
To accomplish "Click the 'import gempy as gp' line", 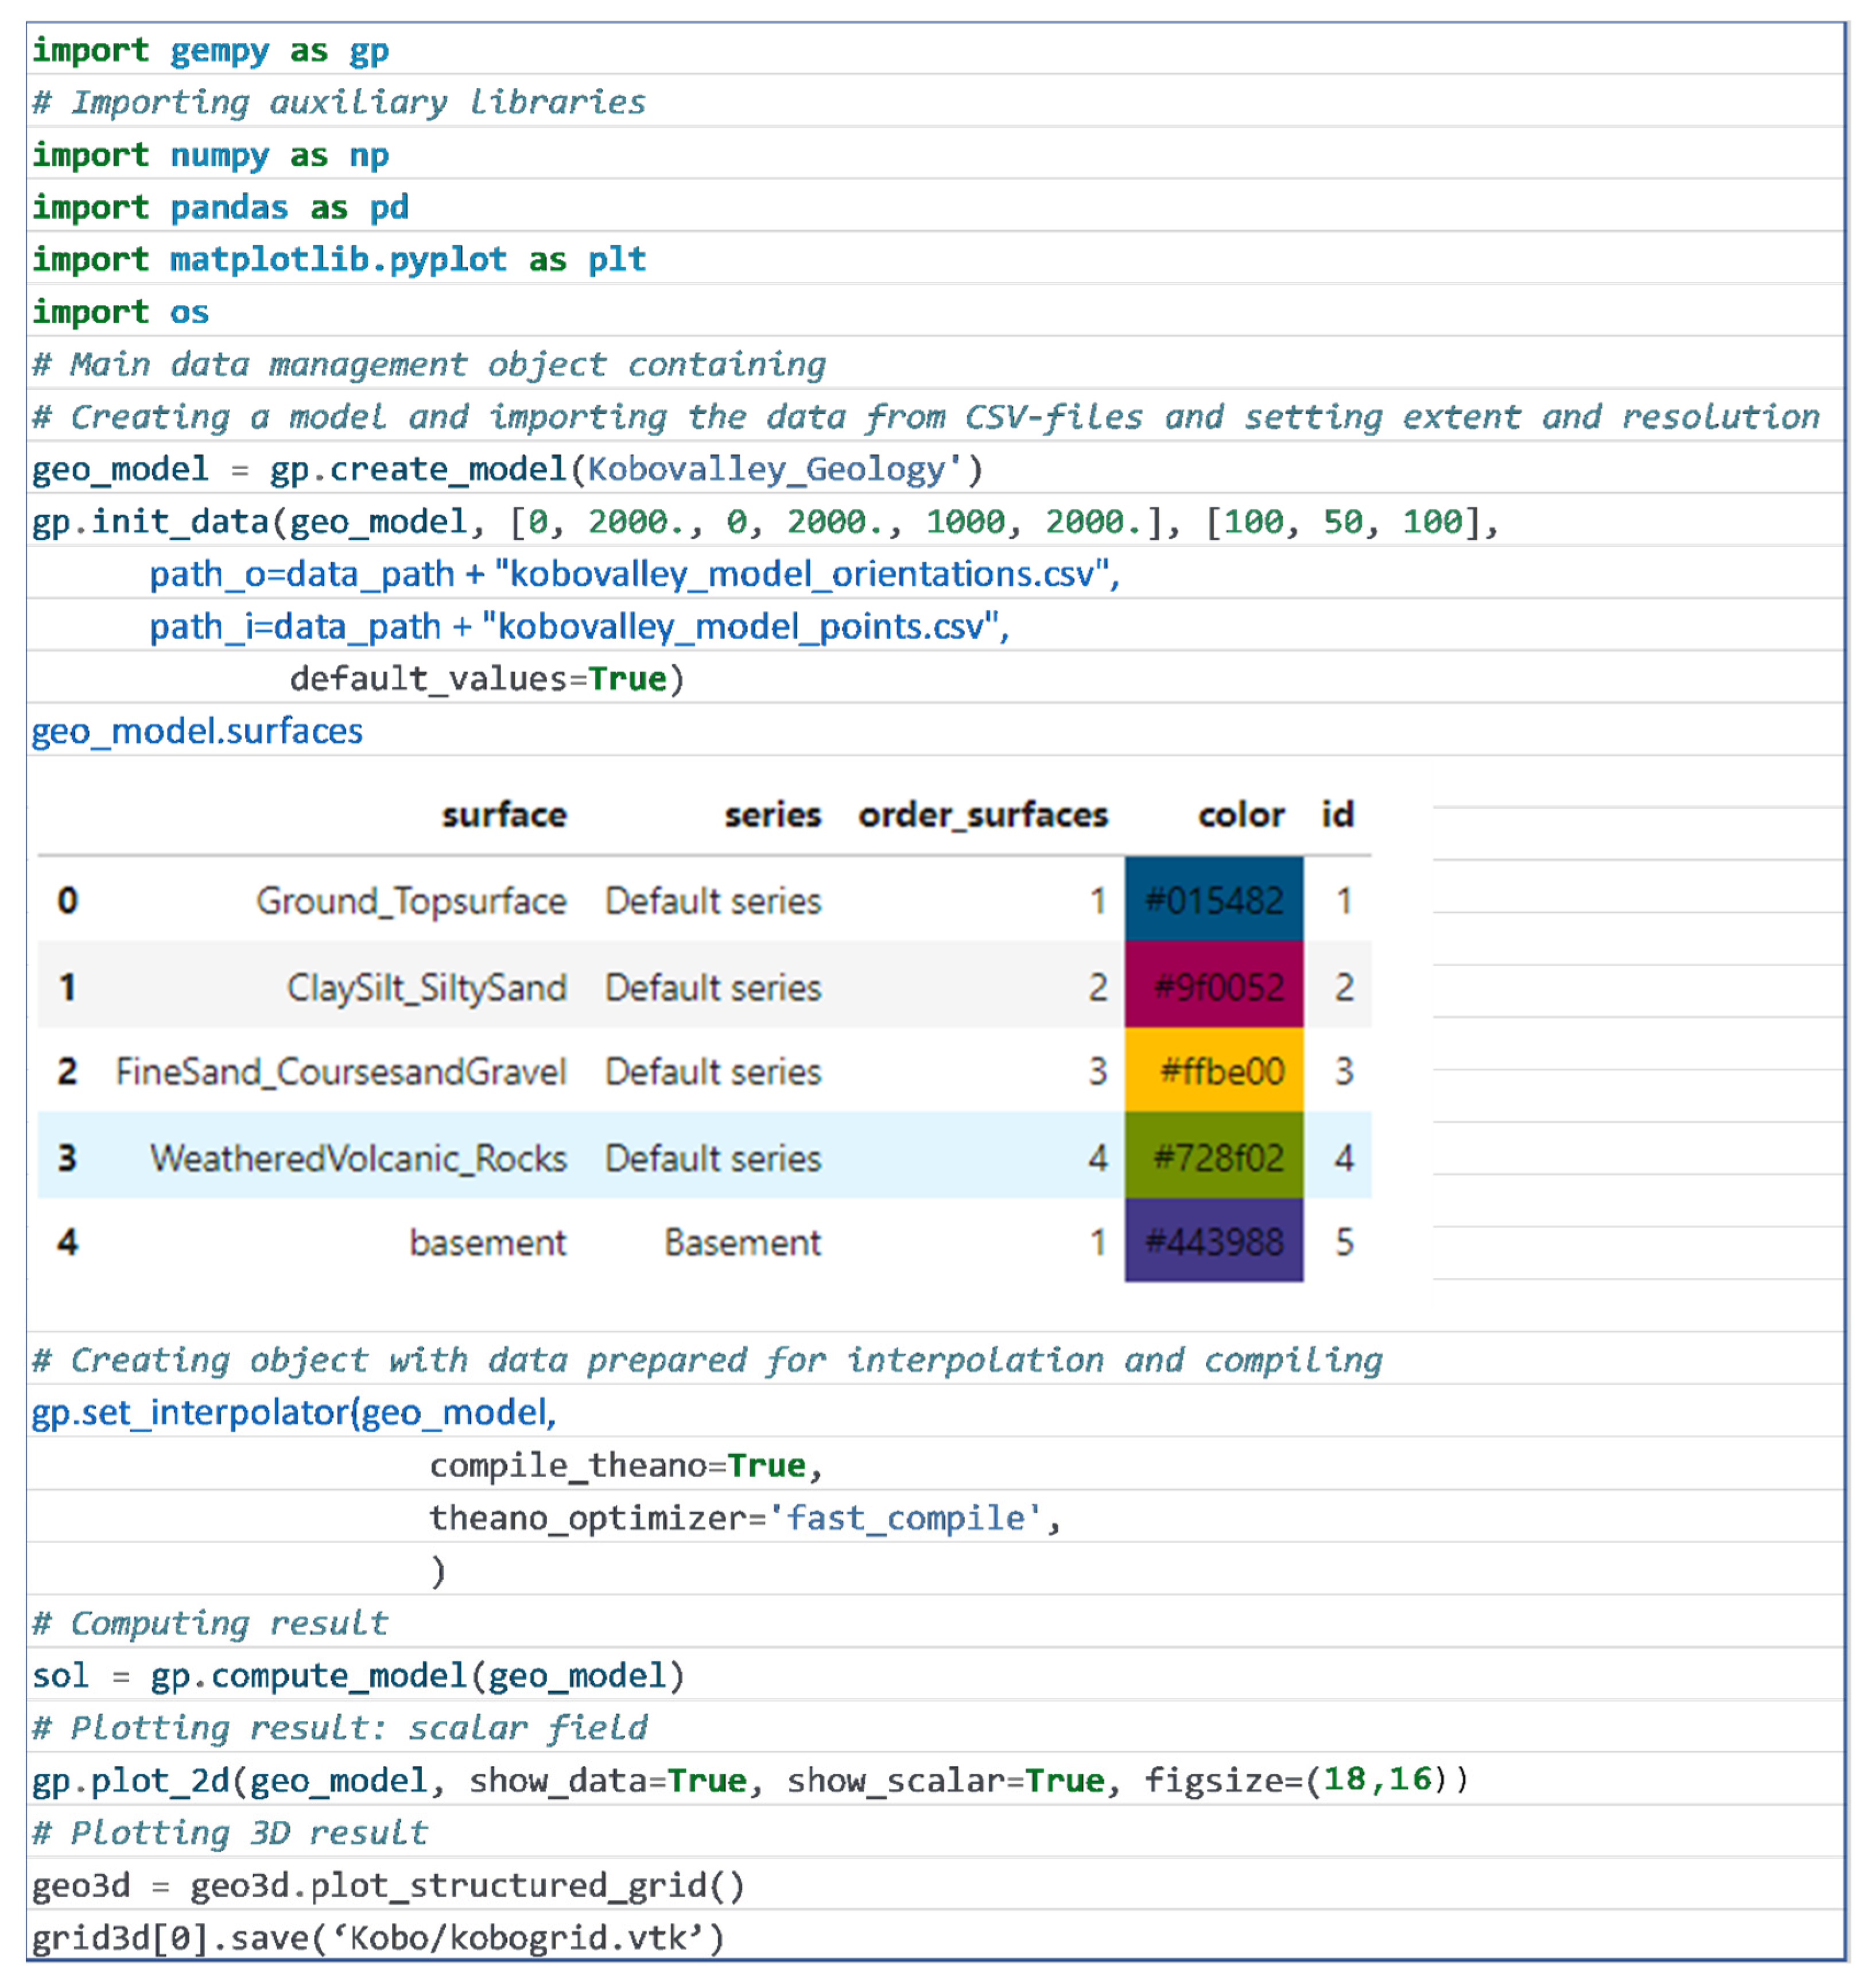I will click(210, 49).
